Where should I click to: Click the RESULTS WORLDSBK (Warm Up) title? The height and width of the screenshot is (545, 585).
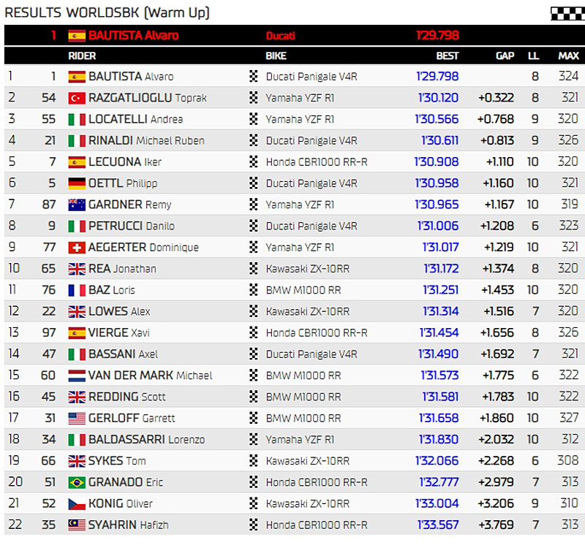click(107, 12)
